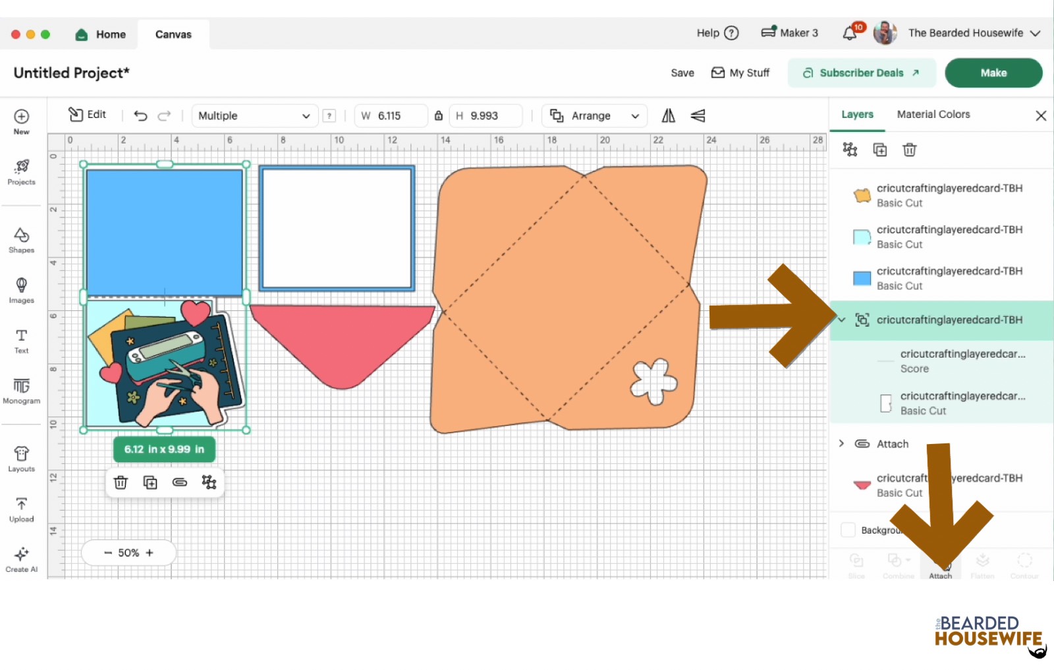Duplicate layer using Layers panel icon
The width and height of the screenshot is (1054, 670).
(x=879, y=150)
